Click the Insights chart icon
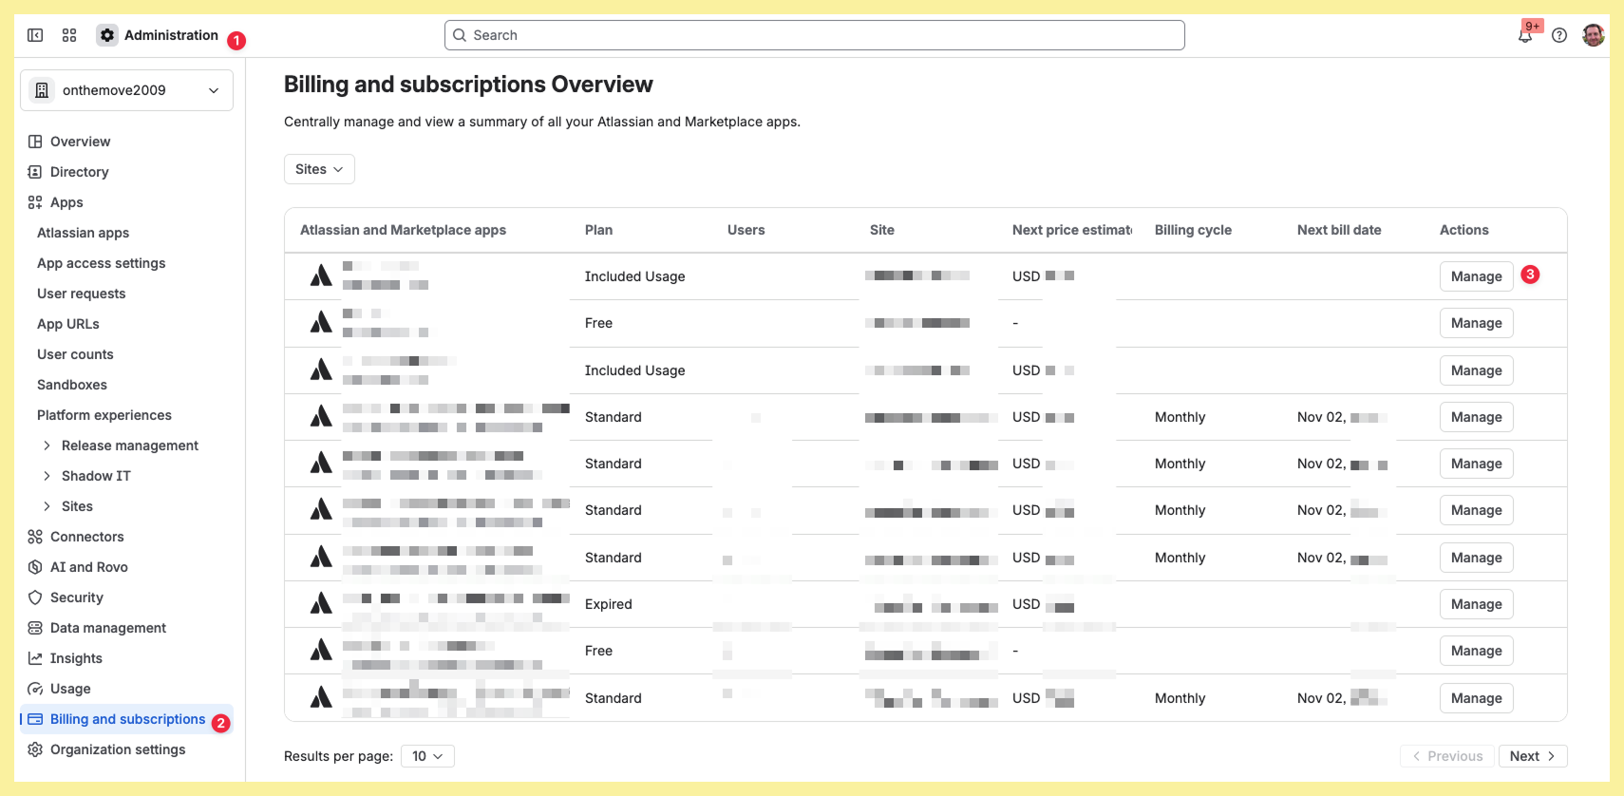The height and width of the screenshot is (796, 1624). 35,658
